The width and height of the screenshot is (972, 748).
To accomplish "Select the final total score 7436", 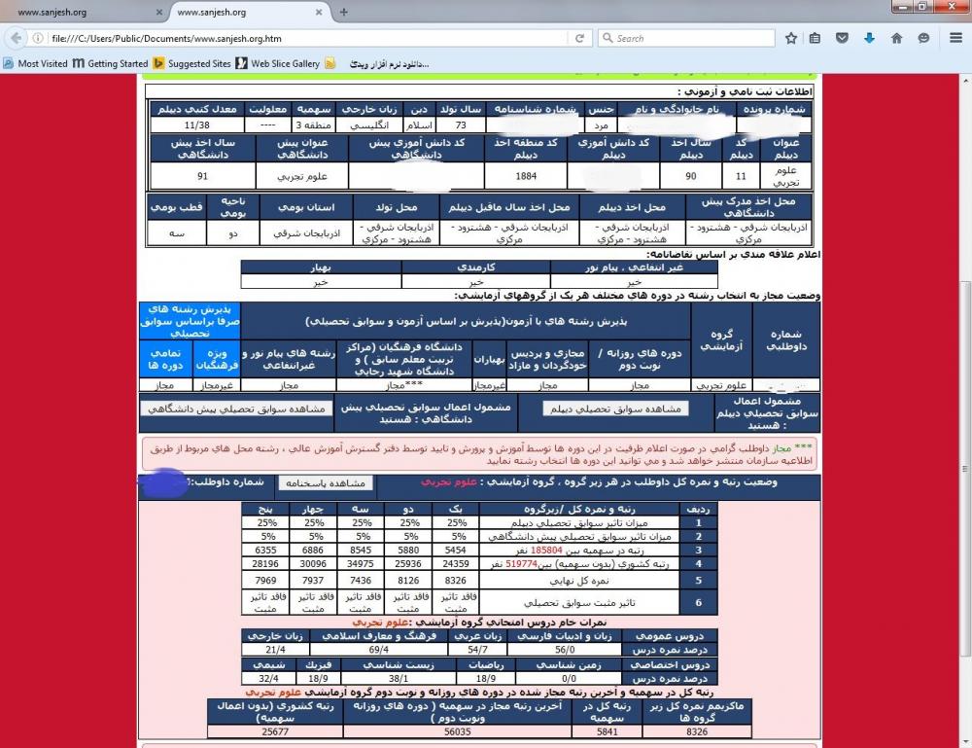I will click(x=361, y=581).
